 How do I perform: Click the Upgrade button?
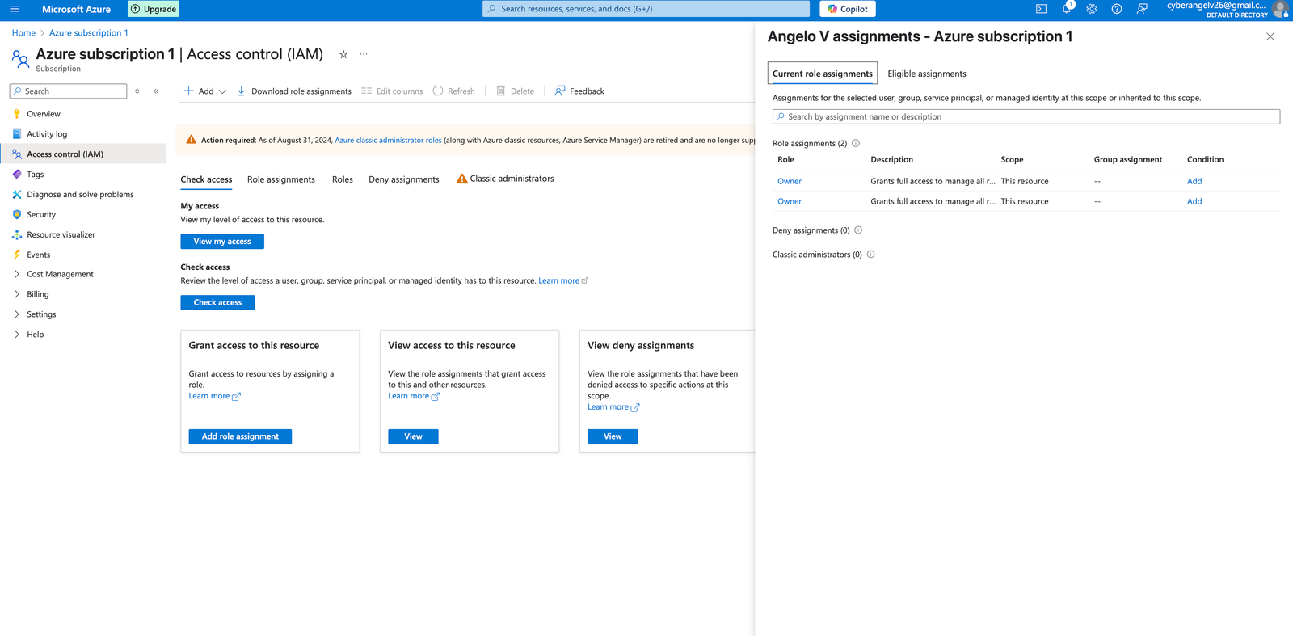coord(154,9)
